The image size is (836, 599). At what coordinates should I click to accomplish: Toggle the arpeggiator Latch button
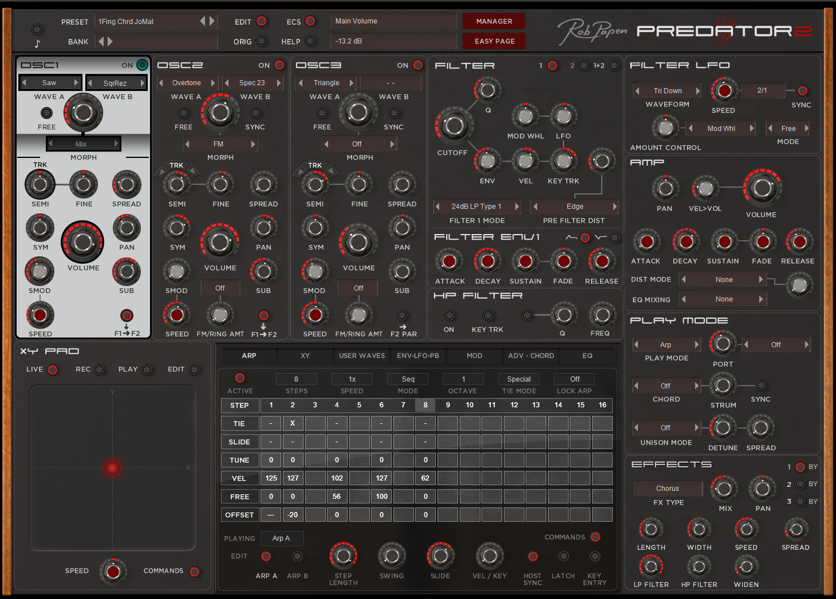(x=563, y=556)
